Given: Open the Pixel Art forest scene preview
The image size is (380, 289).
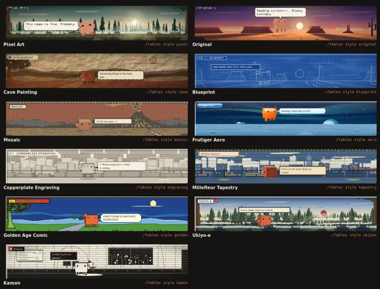Looking at the screenshot, I should pos(97,23).
